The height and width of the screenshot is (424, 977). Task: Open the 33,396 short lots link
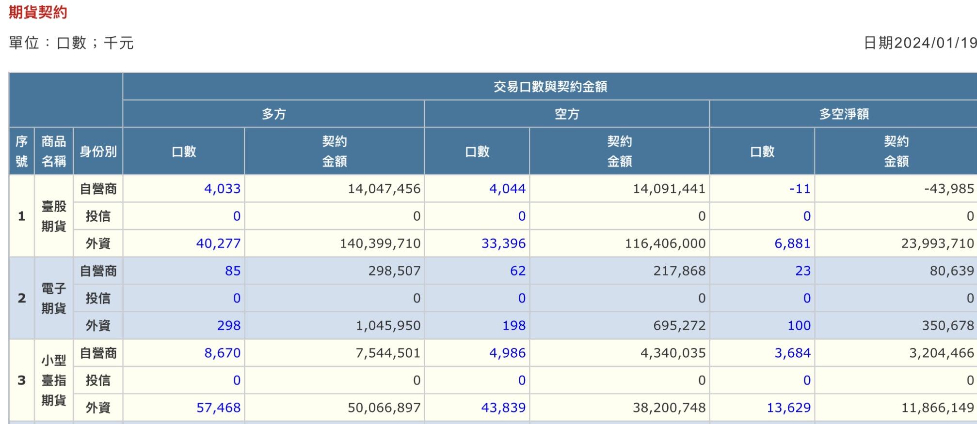(x=503, y=243)
